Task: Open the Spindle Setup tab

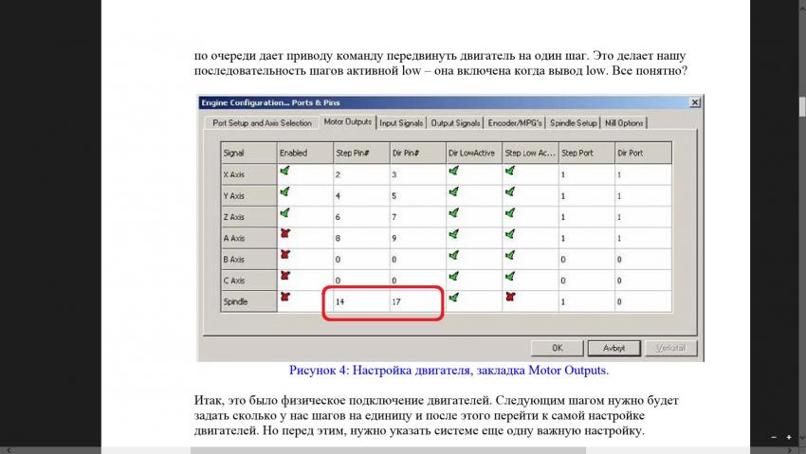Action: (574, 122)
